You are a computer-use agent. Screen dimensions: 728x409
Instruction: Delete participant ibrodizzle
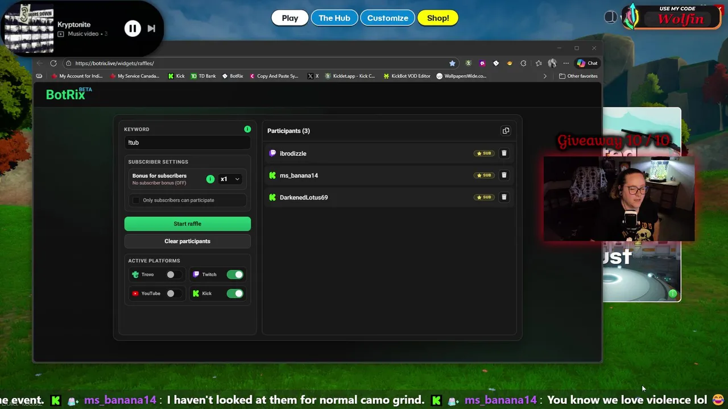[x=504, y=153]
